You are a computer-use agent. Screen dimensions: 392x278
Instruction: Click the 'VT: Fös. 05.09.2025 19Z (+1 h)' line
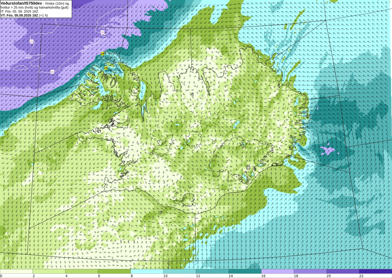point(24,15)
